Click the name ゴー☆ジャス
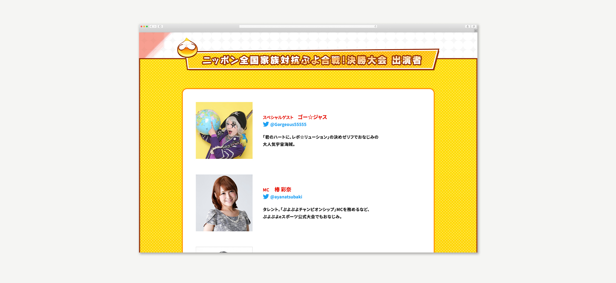 pyautogui.click(x=312, y=117)
